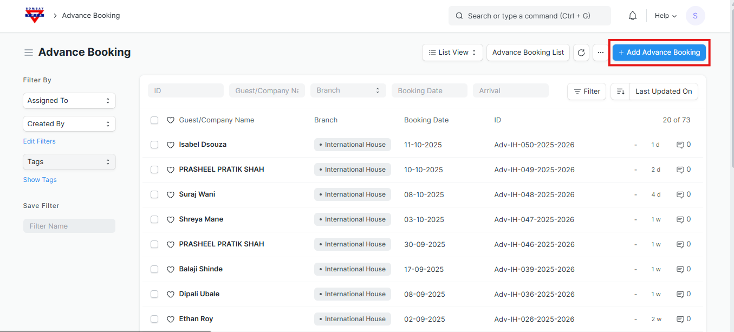This screenshot has width=734, height=332.
Task: Like Isabel Dsouza's booking with heart icon
Action: (x=170, y=145)
